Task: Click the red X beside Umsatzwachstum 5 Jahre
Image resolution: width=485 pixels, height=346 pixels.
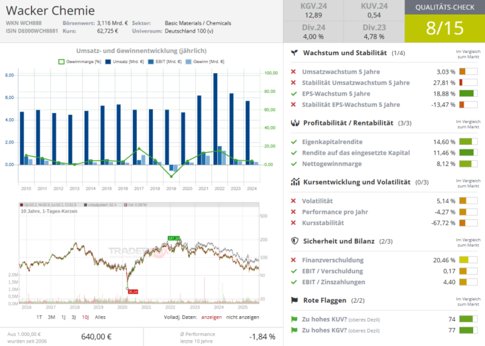Action: click(293, 72)
